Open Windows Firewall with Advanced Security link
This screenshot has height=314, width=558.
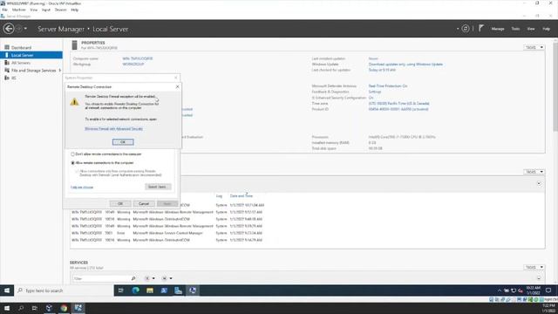[113, 129]
